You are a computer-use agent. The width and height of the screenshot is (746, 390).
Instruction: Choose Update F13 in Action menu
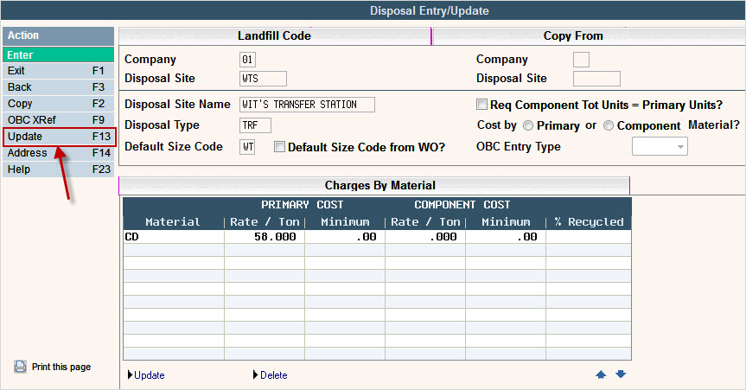pyautogui.click(x=59, y=137)
